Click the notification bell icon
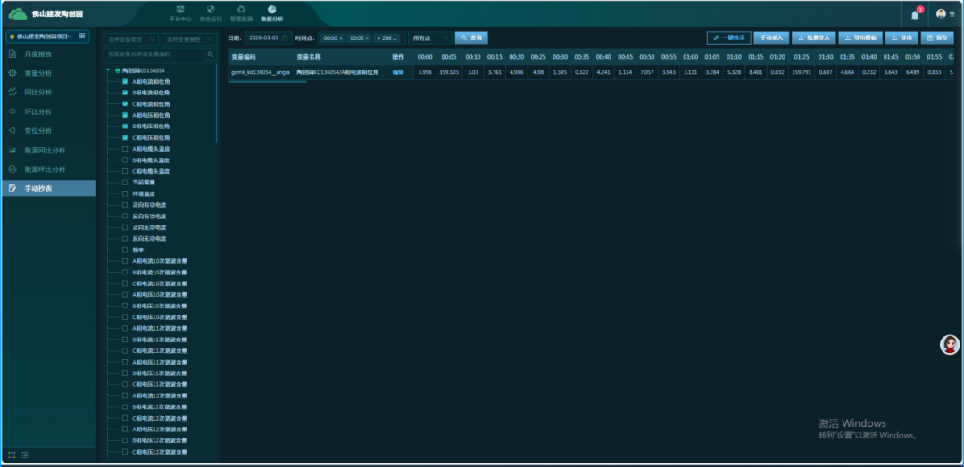The width and height of the screenshot is (964, 467). tap(915, 14)
